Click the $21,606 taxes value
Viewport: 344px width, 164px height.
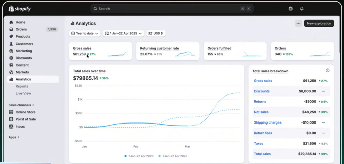coord(309,144)
